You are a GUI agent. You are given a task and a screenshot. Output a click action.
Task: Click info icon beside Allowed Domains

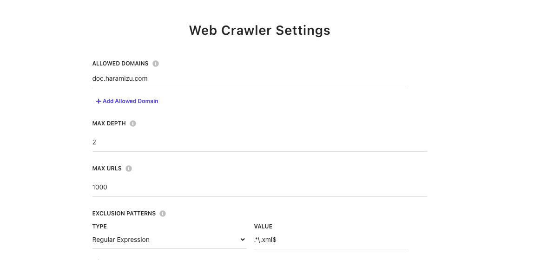[156, 64]
